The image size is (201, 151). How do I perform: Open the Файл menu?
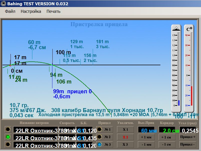10,12
